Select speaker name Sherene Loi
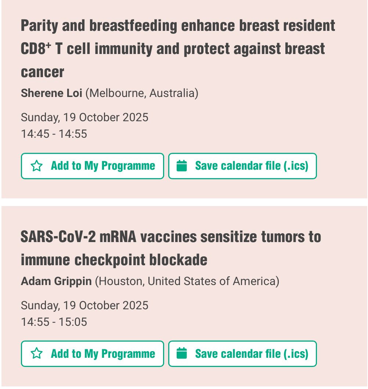The height and width of the screenshot is (389, 368). [x=51, y=93]
